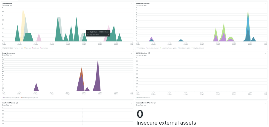The height and width of the screenshot is (127, 269).
Task: Toggle the EntityObject, update legend series
Action: click(184, 48)
